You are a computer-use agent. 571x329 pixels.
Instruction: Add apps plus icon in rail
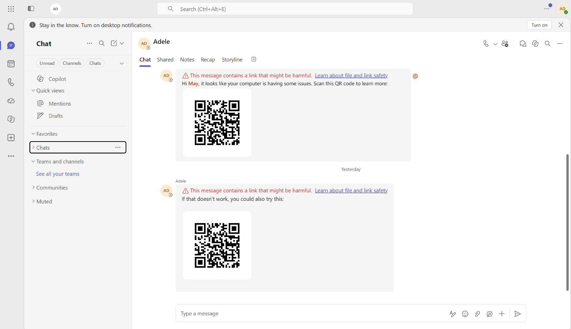coord(11,138)
